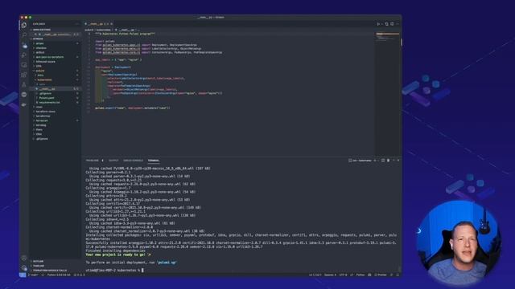
Task: Select the Terminal tab
Action: click(x=154, y=161)
